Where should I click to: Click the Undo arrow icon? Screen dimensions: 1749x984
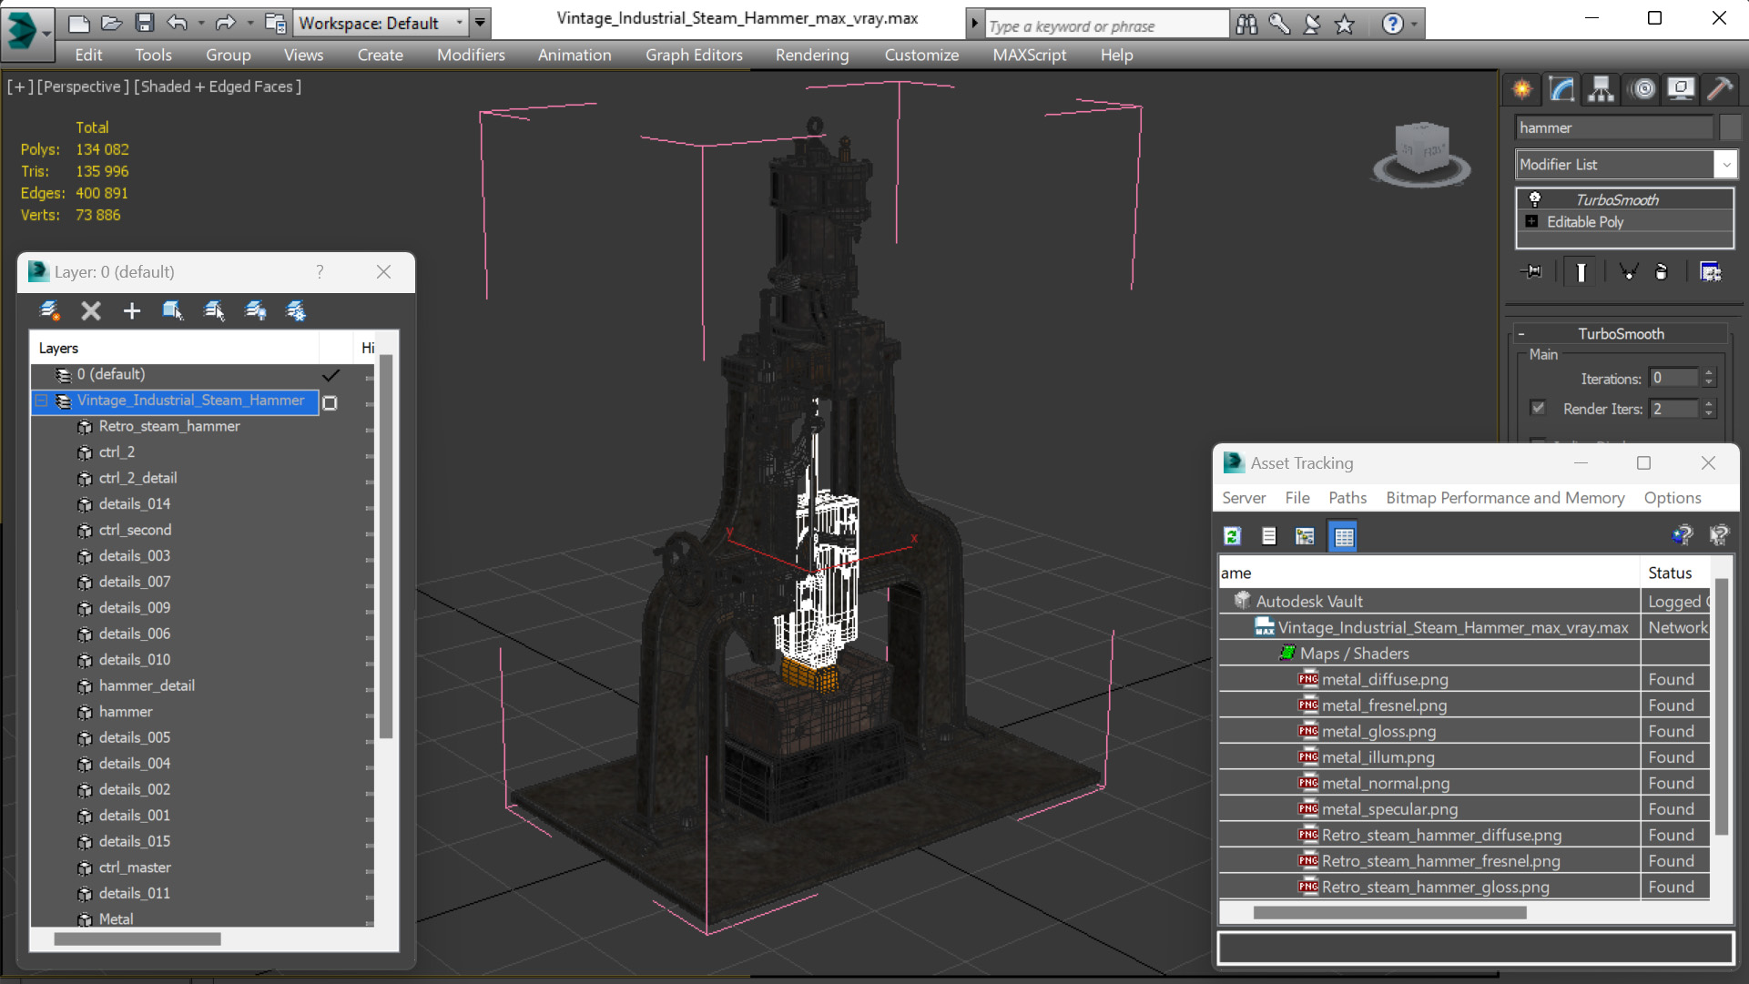click(178, 23)
